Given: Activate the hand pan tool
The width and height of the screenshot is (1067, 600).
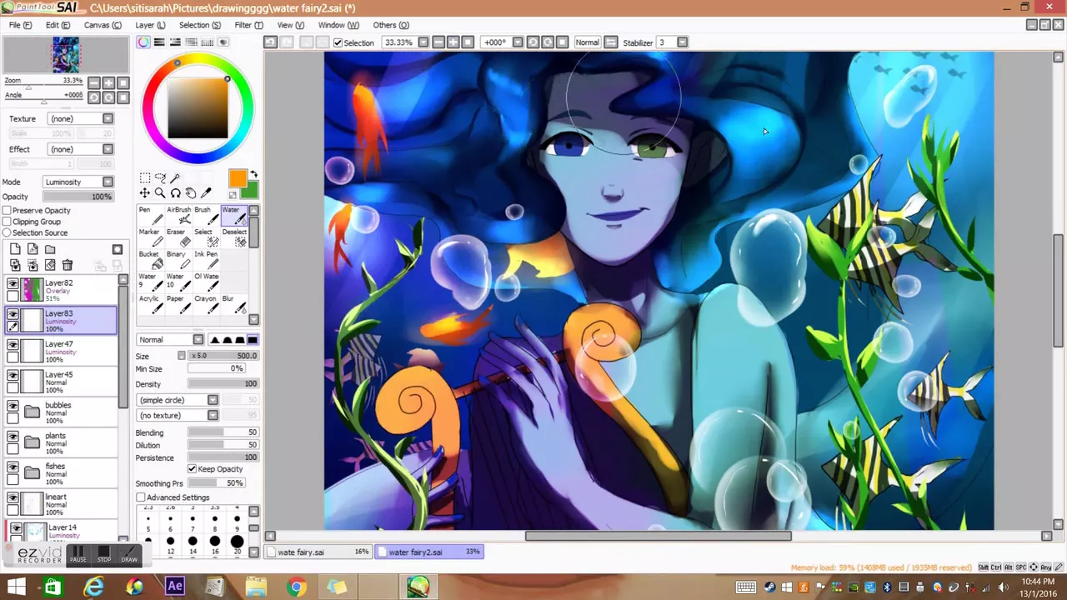Looking at the screenshot, I should 191,193.
